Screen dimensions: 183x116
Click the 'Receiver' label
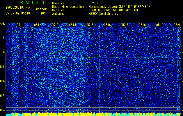59,10
